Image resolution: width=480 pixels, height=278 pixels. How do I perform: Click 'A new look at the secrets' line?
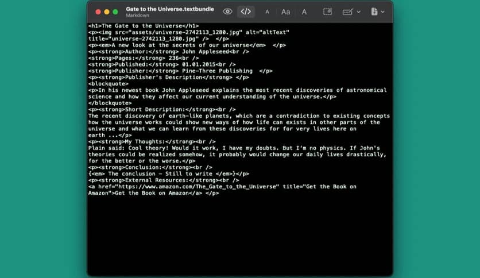187,45
